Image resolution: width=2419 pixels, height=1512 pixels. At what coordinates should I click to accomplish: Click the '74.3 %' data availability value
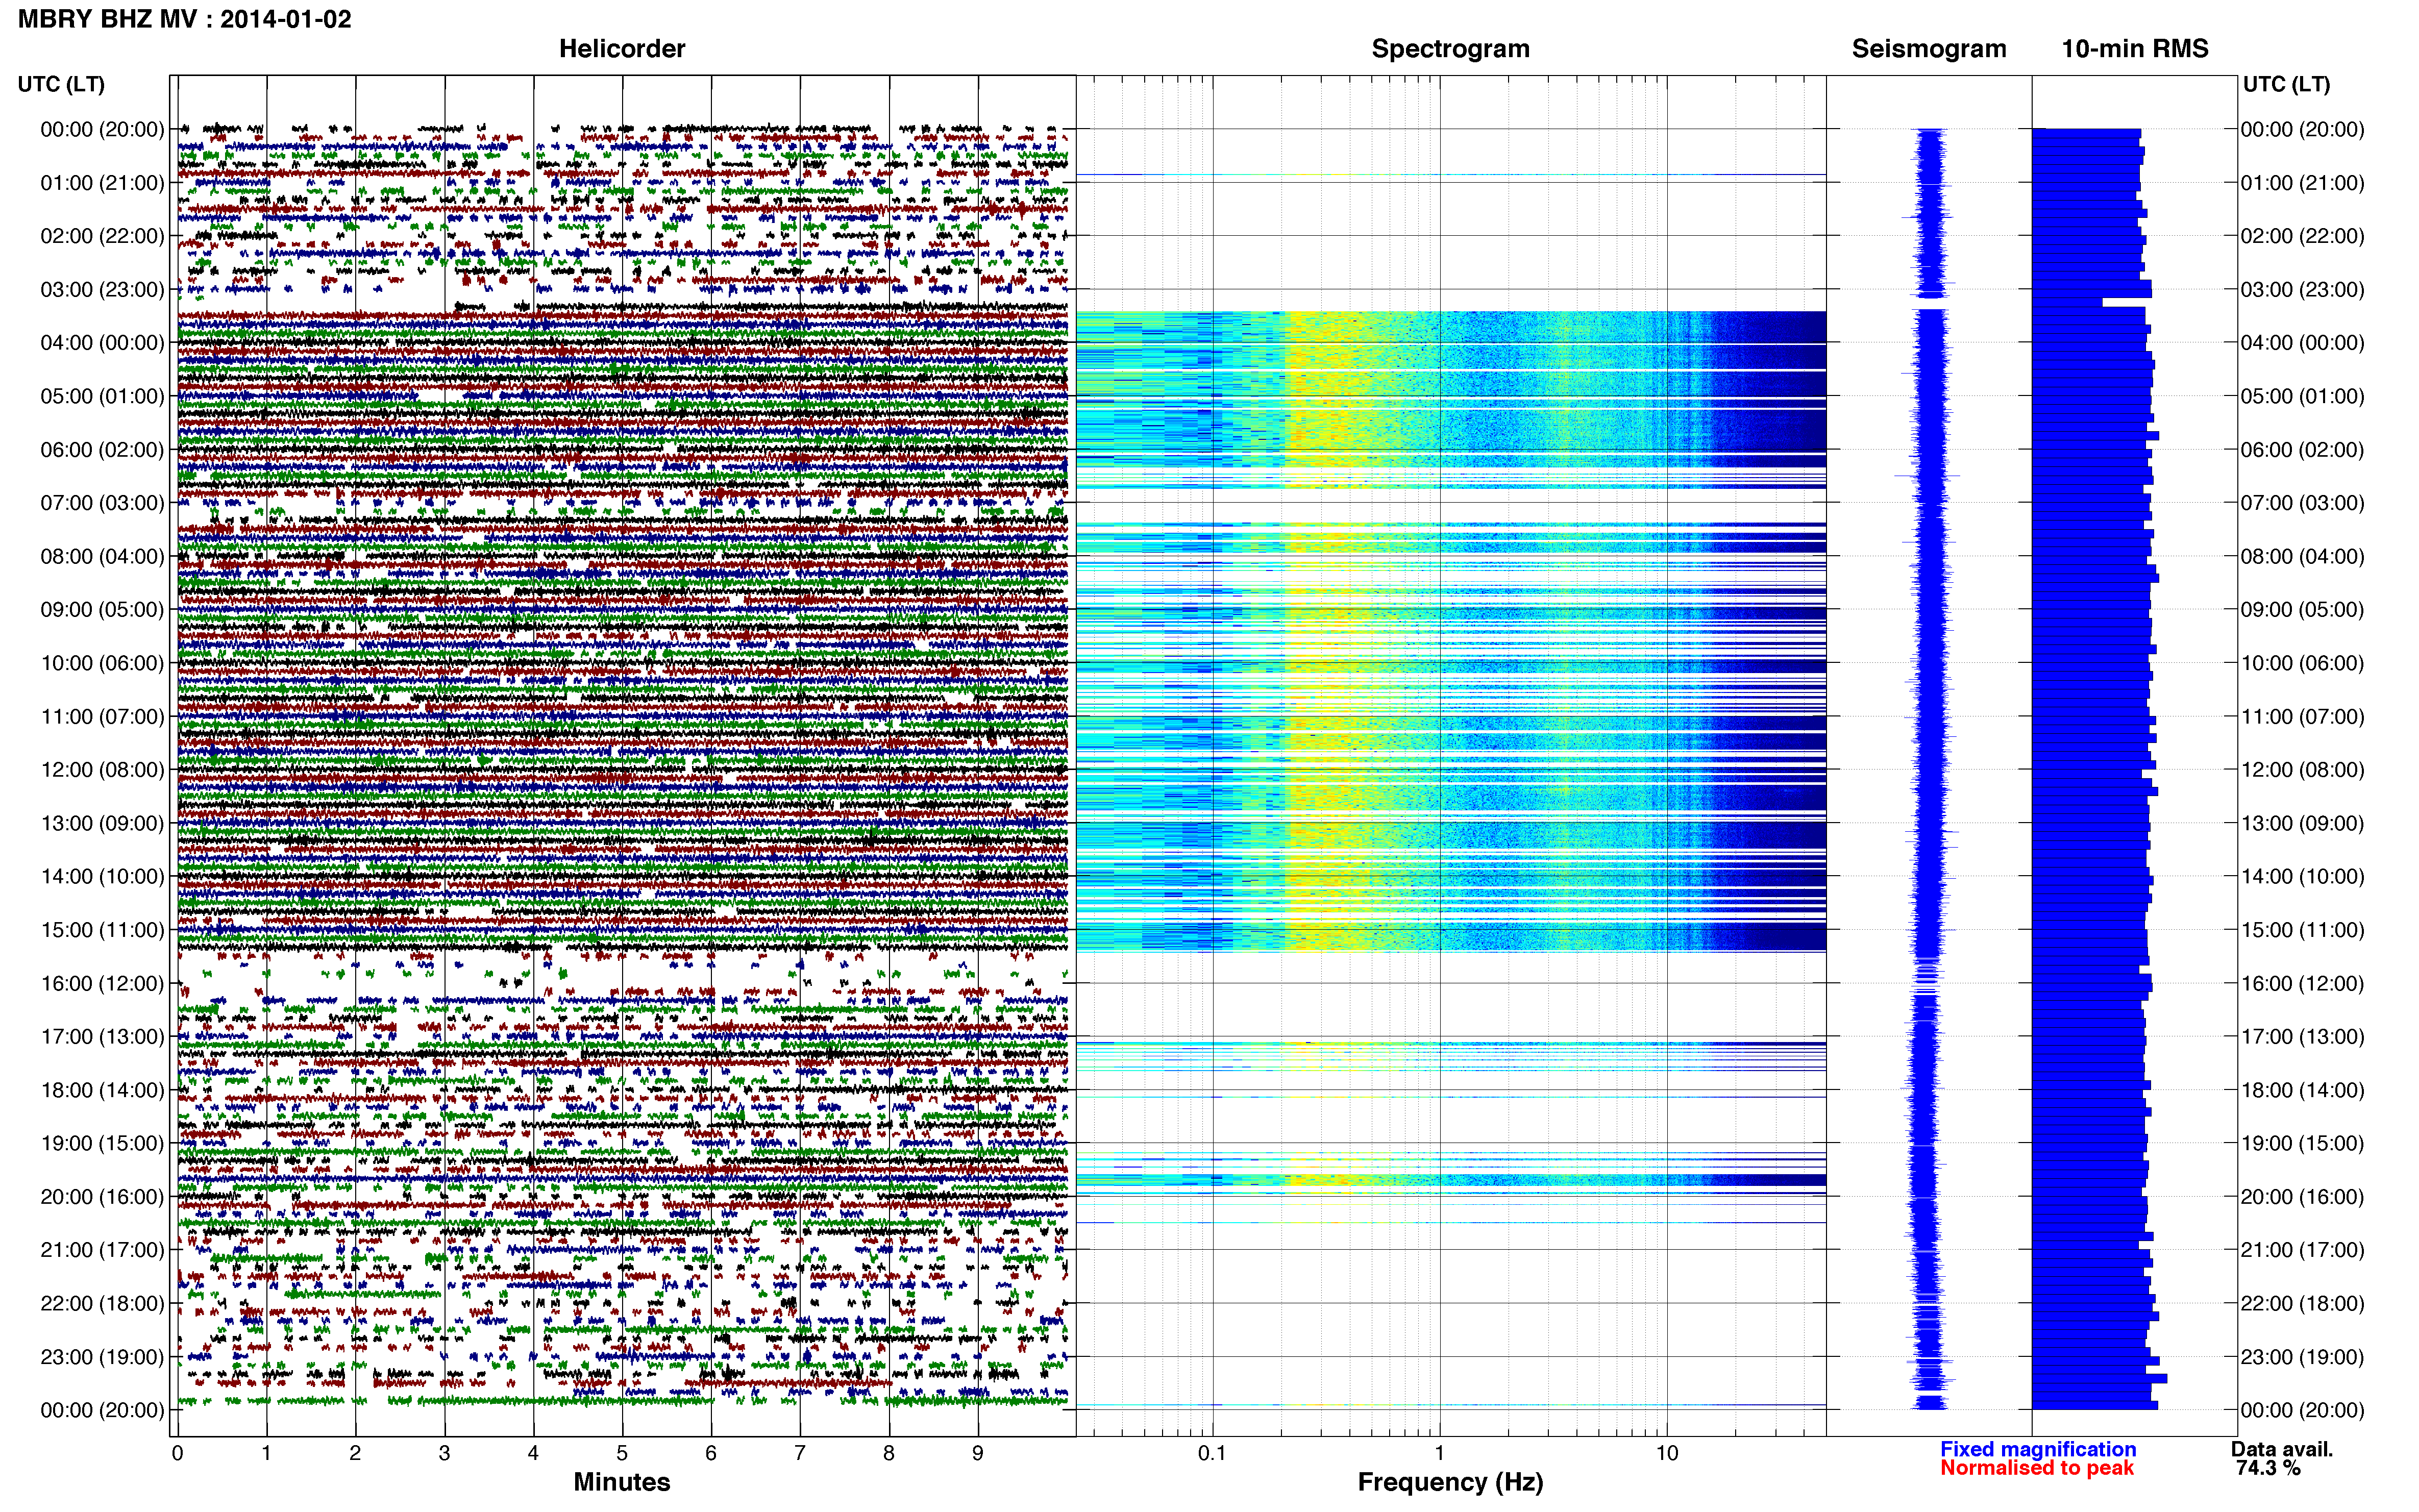2269,1468
